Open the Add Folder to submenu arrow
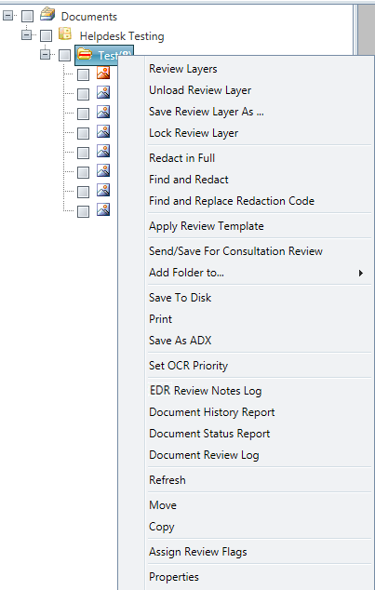 [361, 273]
